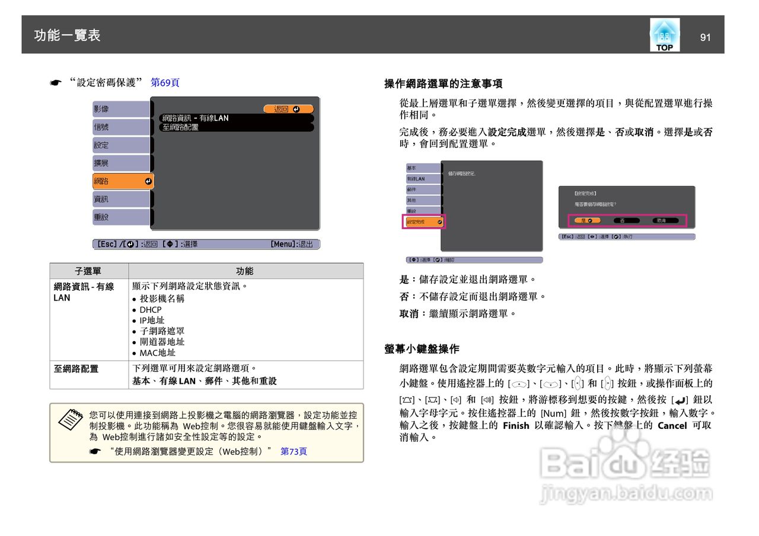Click the [Esc] 返回 hint in large screenshot
Image resolution: width=759 pixels, height=536 pixels.
pos(128,244)
